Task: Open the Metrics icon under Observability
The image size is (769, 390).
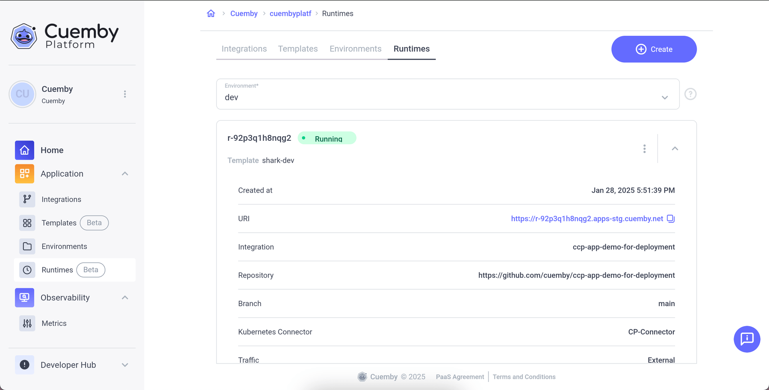Action: point(27,323)
